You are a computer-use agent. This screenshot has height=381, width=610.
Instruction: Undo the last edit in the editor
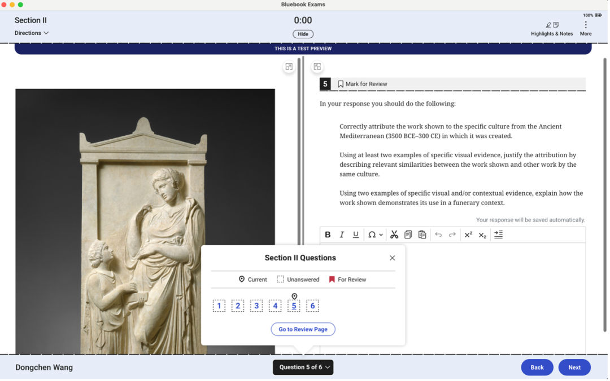click(x=438, y=234)
